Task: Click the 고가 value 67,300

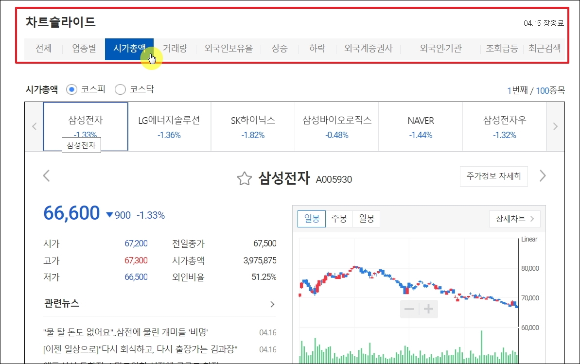Action: pyautogui.click(x=136, y=260)
